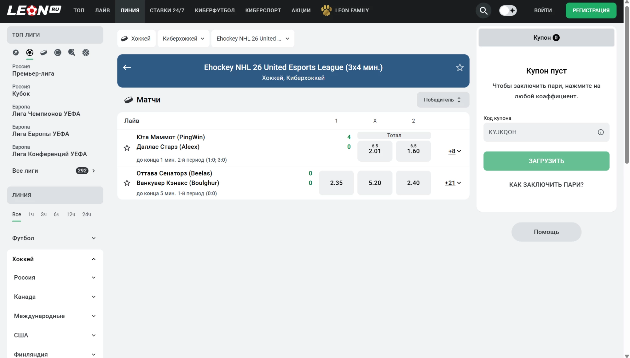
Task: Favorite the Юта Маммот vs Даллас Старз match
Action: pos(127,148)
